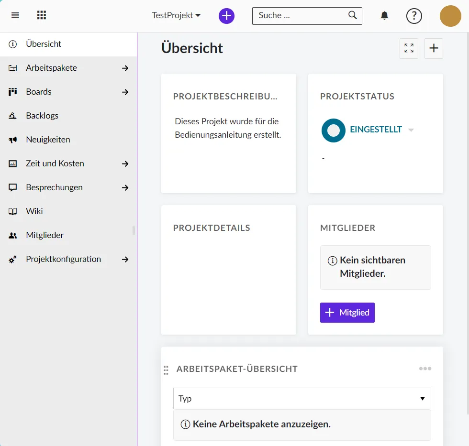The image size is (469, 446).
Task: Open the modules grid menu
Action: pos(42,15)
